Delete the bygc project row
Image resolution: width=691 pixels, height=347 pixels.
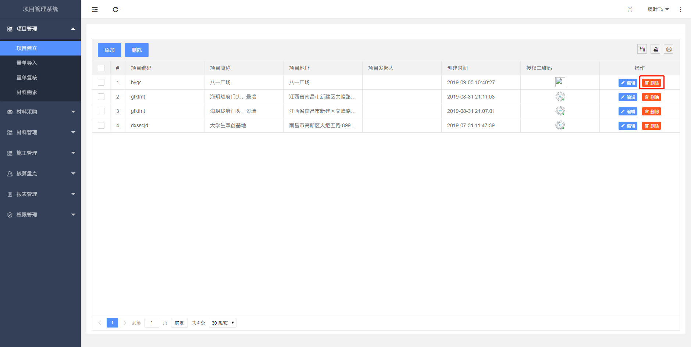[651, 83]
